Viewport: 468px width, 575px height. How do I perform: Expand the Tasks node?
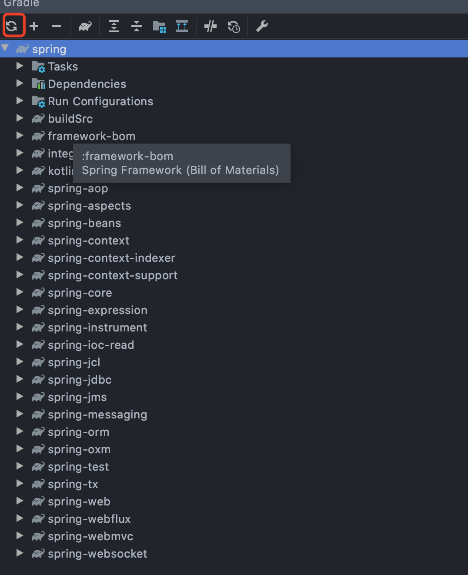tap(20, 66)
